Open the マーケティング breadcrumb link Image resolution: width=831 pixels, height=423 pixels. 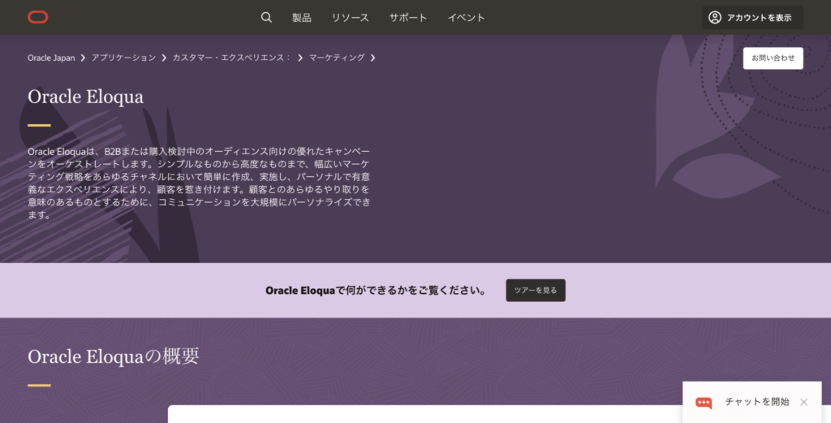(337, 58)
